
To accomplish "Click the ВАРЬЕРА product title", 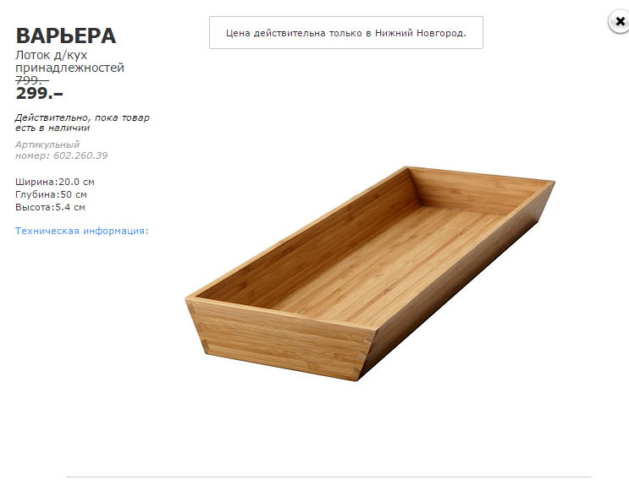I will pos(66,35).
